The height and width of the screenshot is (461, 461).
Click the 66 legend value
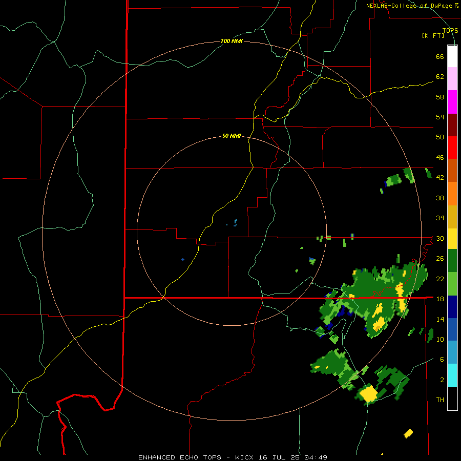pos(440,57)
